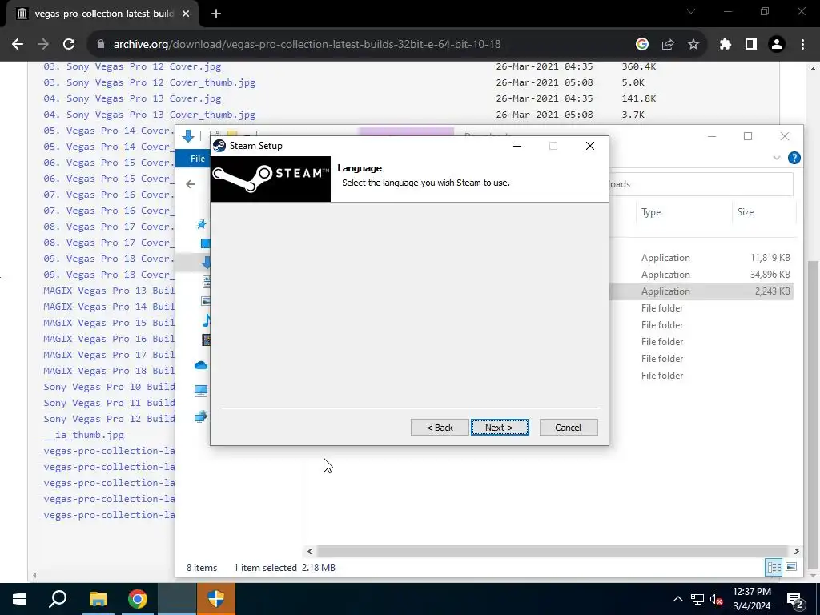
Task: Select the file sized 11,819 KB
Action: click(x=701, y=258)
